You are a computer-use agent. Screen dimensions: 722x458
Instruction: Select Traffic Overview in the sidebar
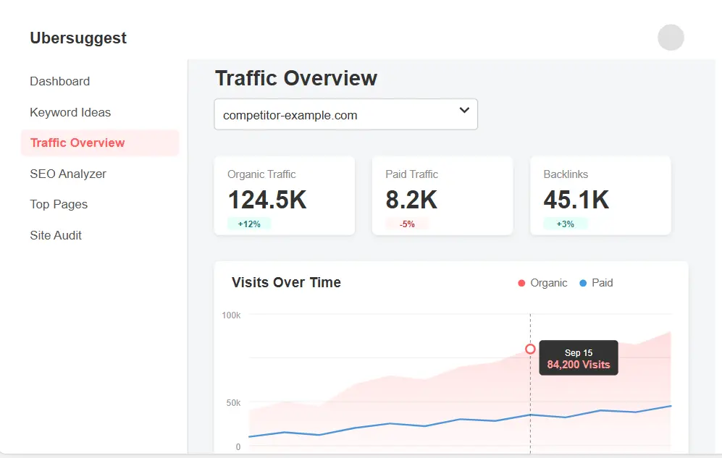pos(77,143)
